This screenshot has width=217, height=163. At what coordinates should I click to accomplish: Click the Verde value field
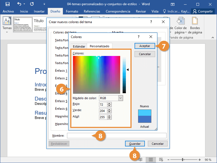103,111
